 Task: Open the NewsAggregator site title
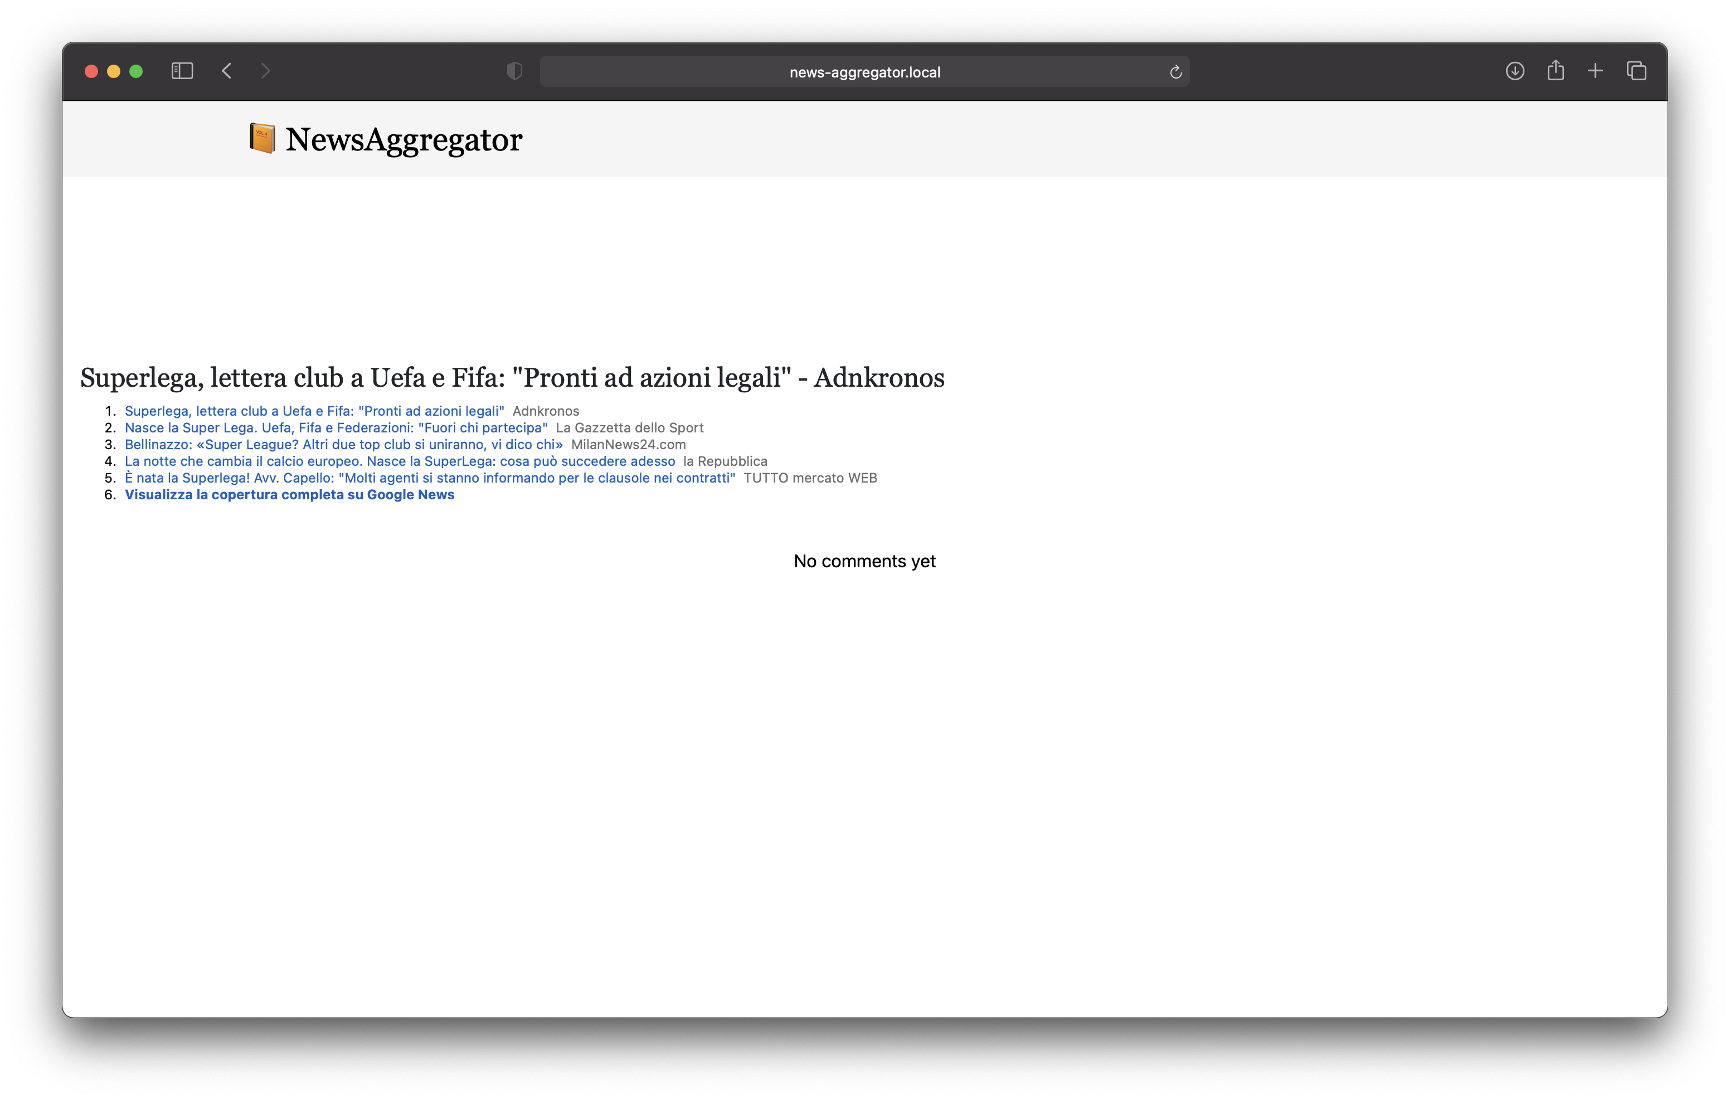point(403,139)
